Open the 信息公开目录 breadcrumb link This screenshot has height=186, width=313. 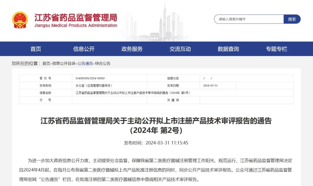pos(64,63)
